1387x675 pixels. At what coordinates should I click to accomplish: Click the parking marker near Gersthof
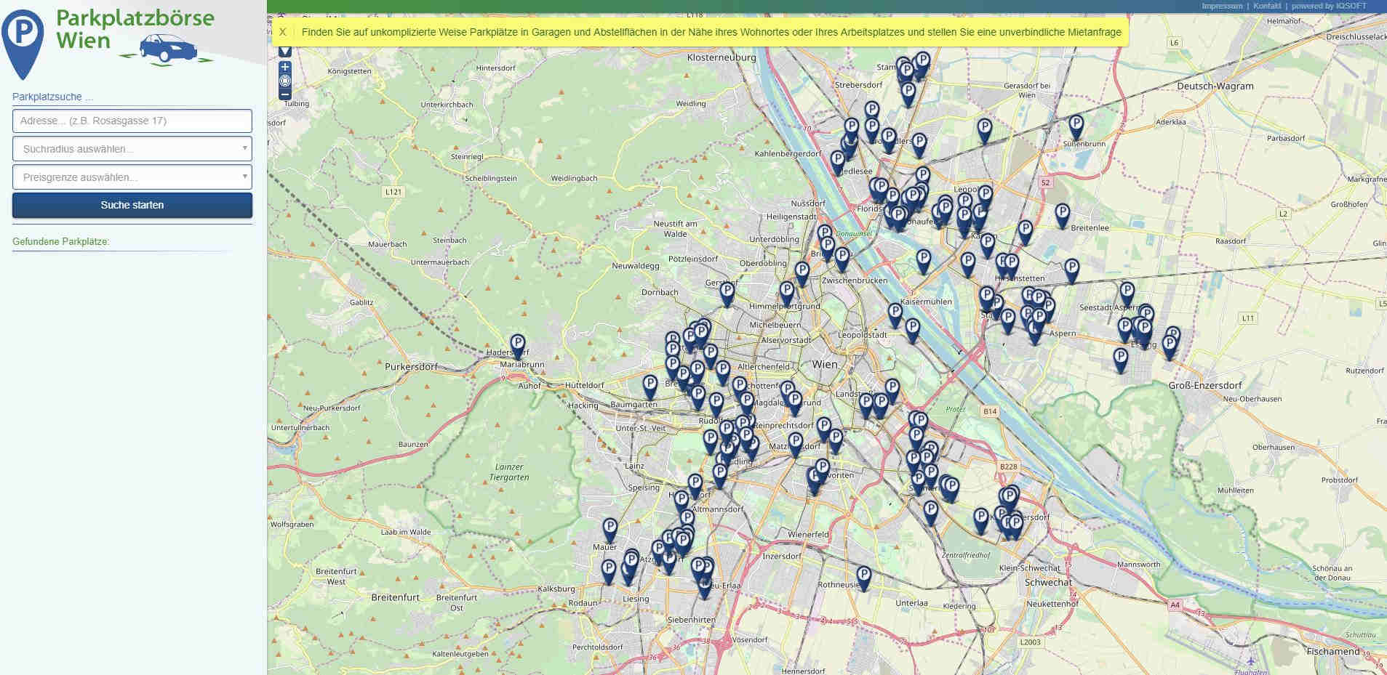(x=727, y=293)
